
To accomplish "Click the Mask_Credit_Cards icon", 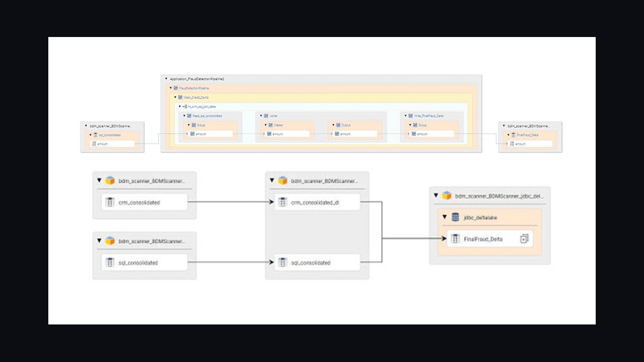I will point(180,97).
